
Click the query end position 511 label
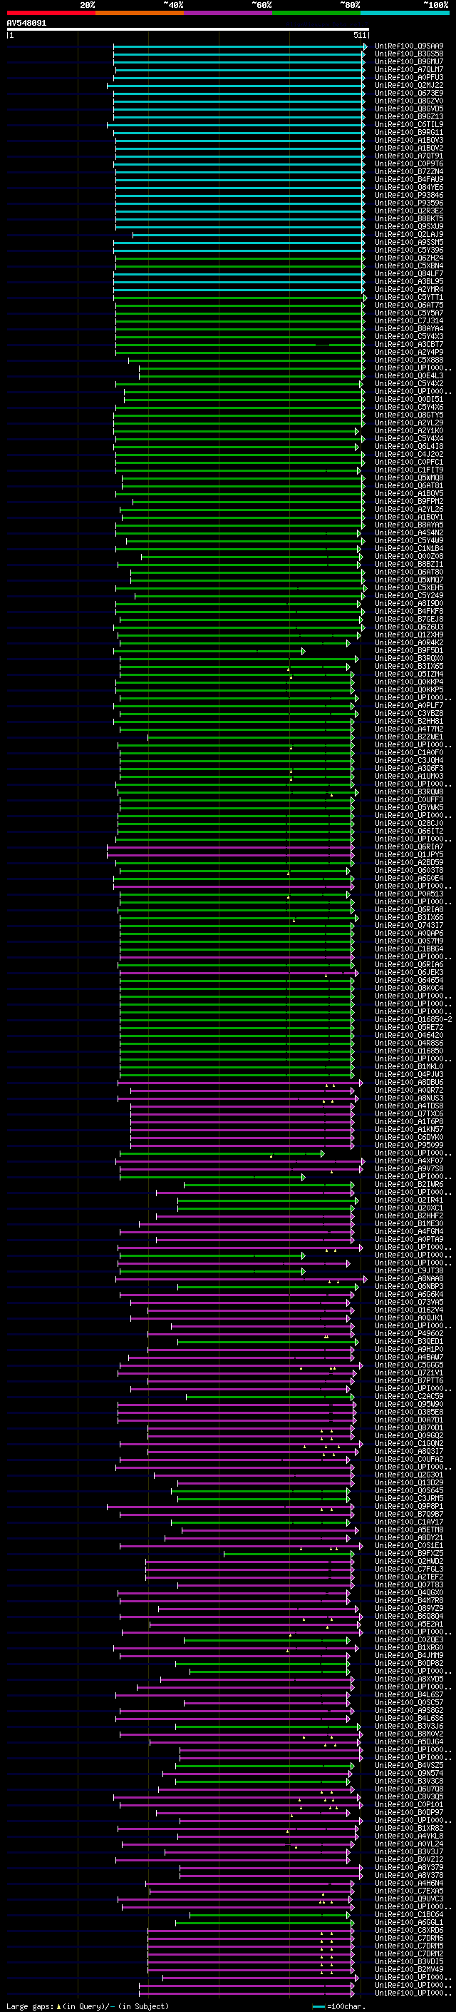click(x=359, y=35)
